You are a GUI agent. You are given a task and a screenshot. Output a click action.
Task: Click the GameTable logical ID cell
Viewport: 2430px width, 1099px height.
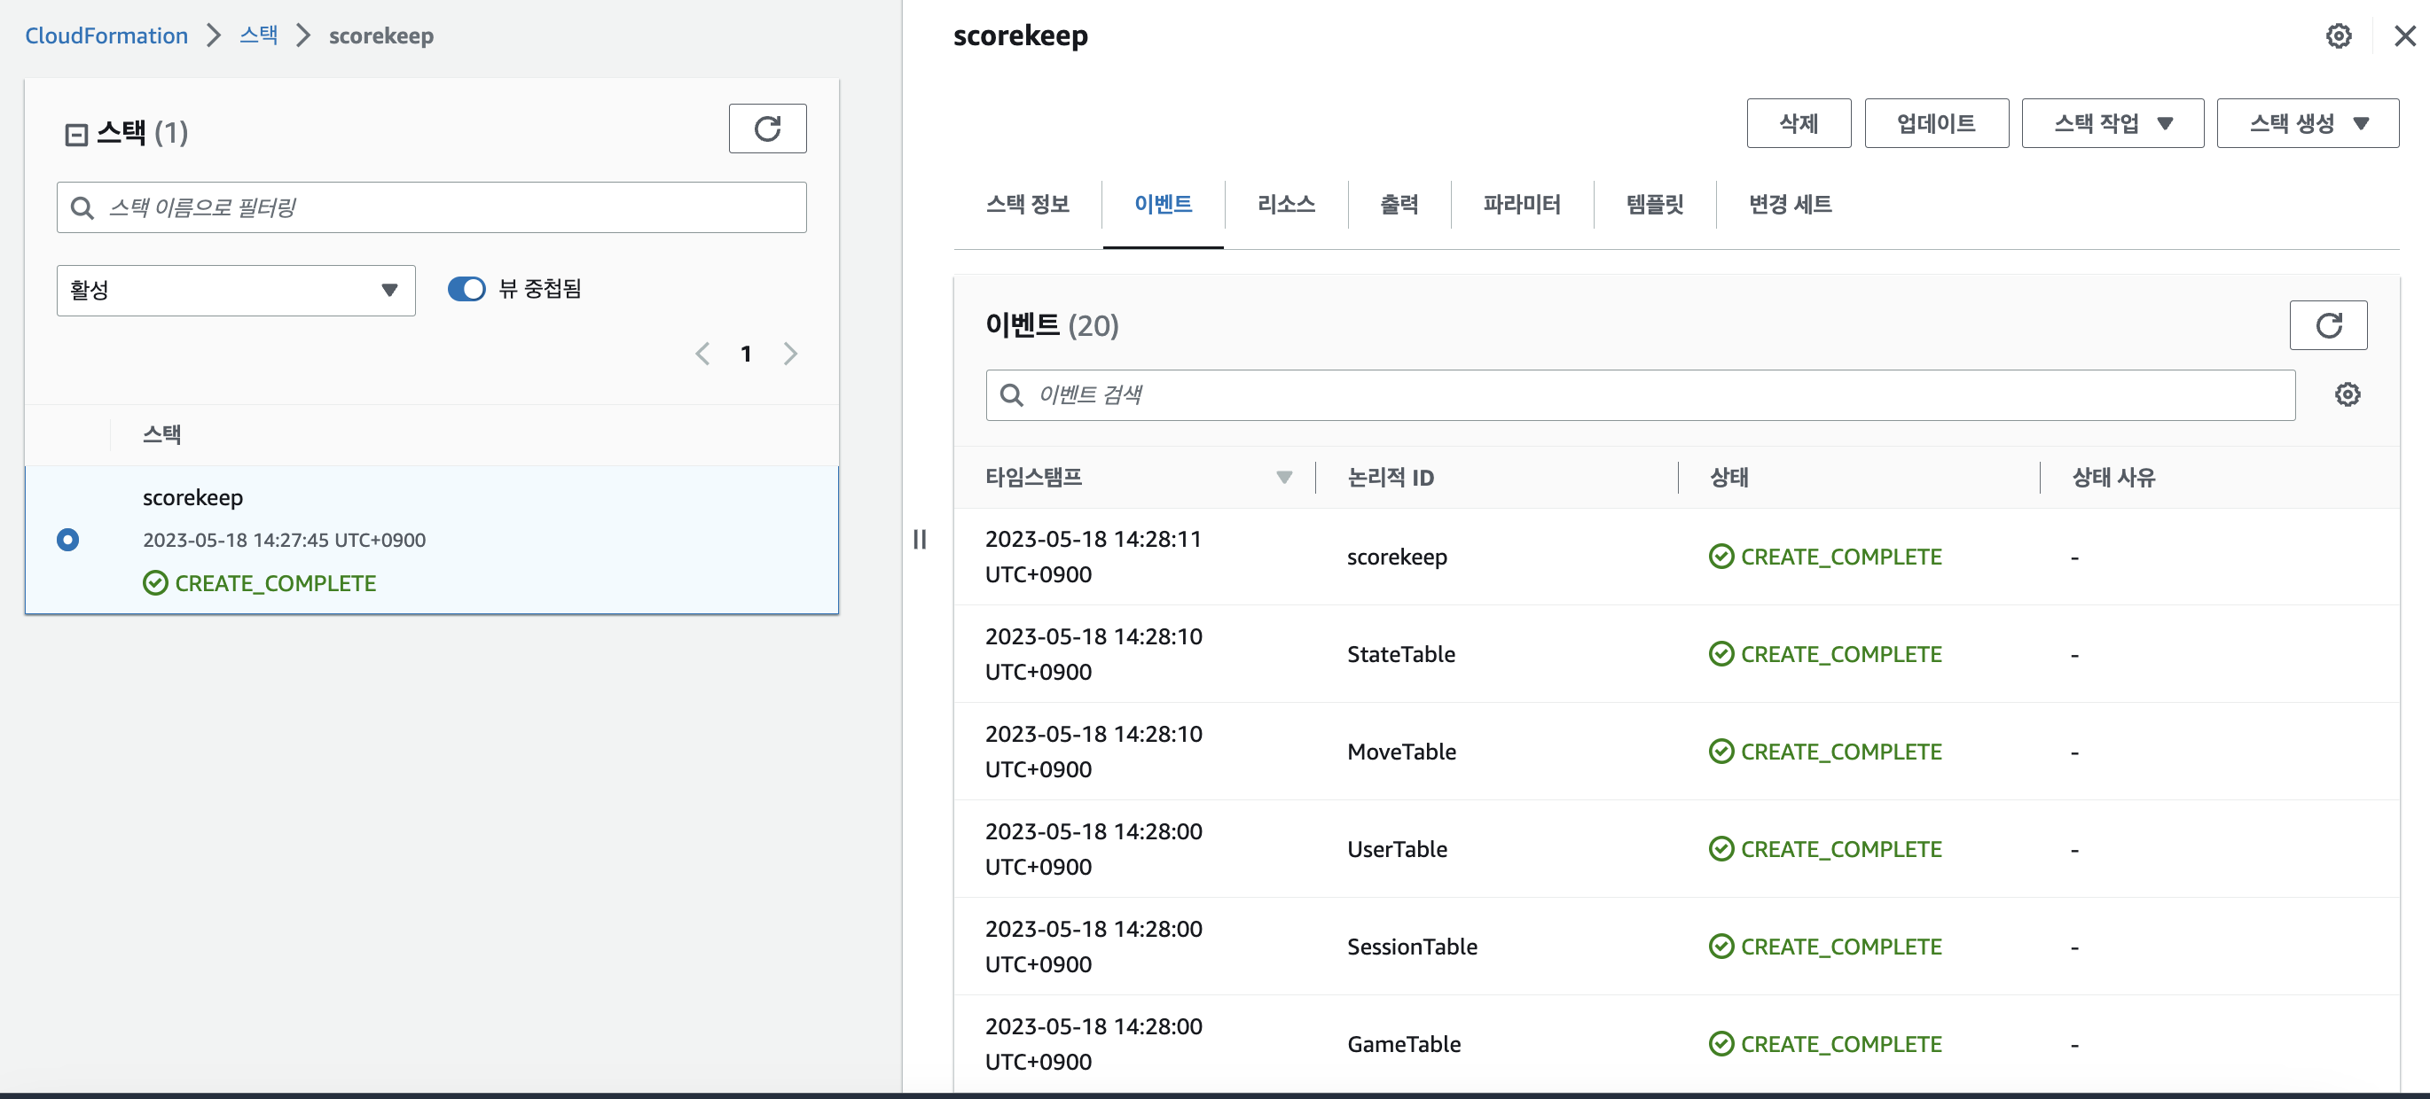coord(1403,1043)
